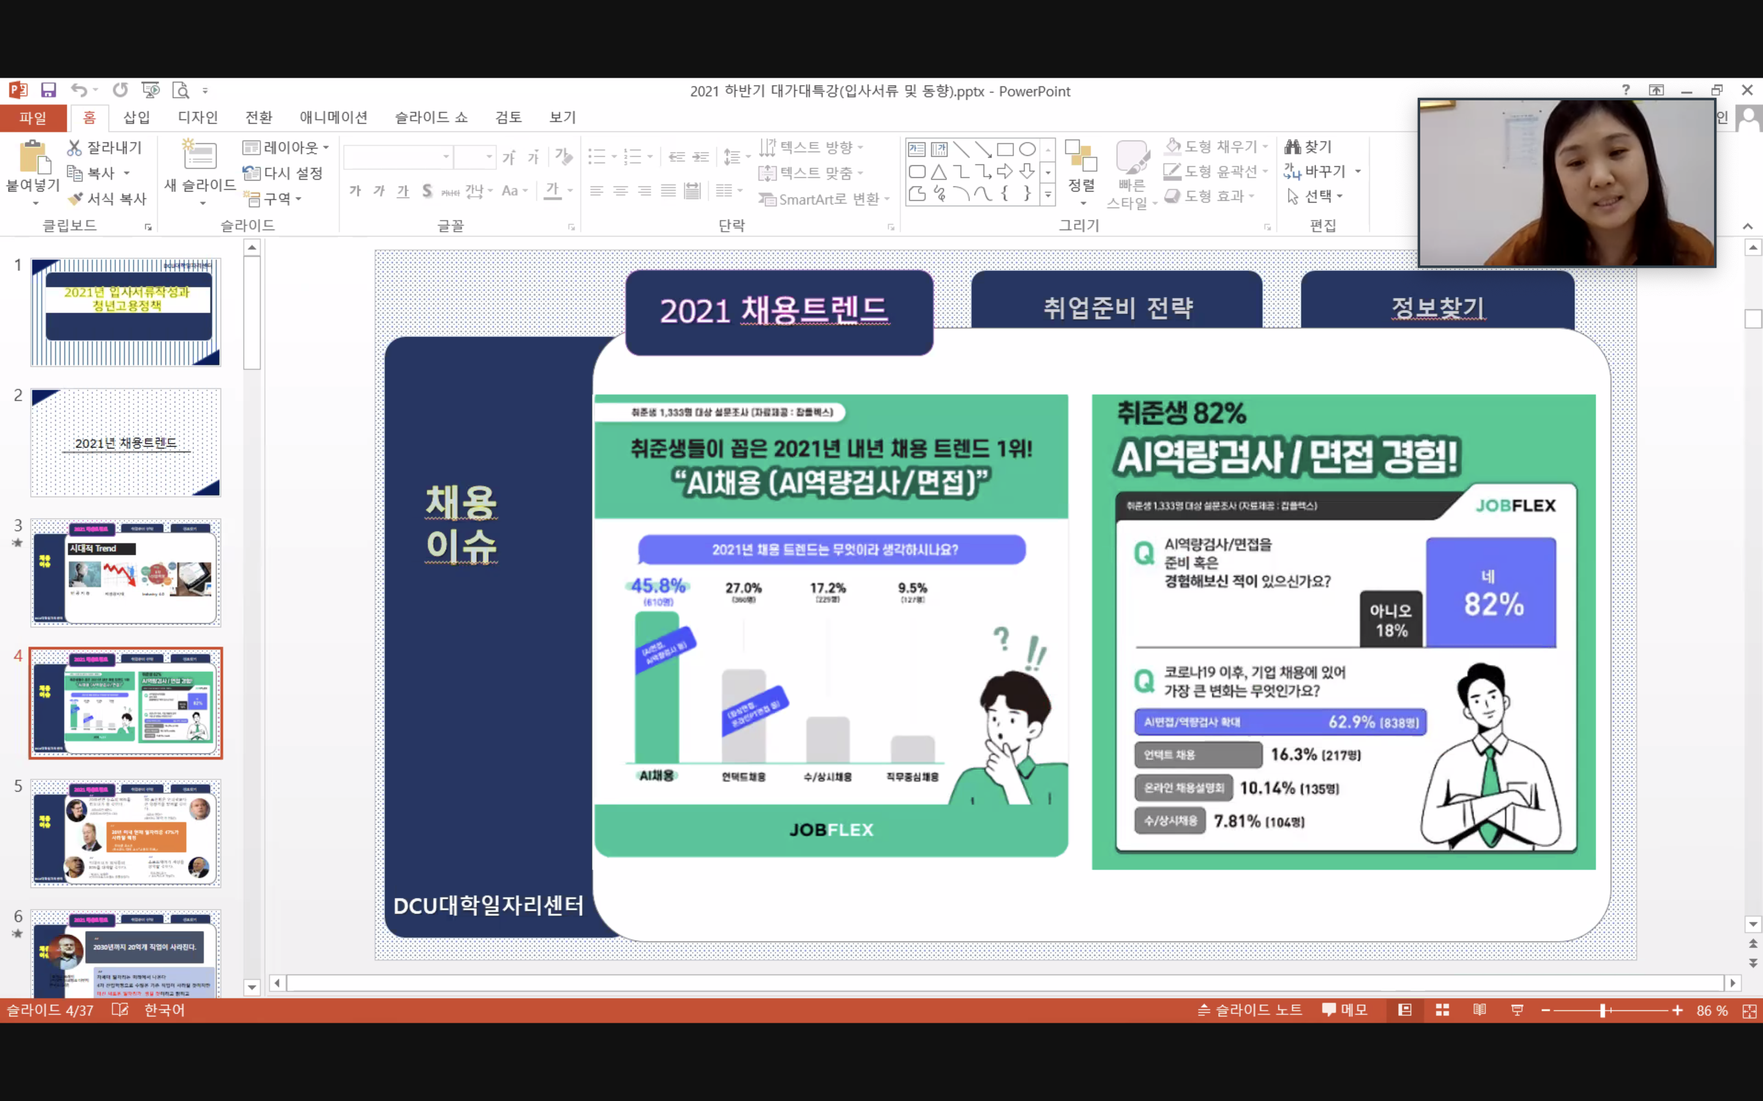This screenshot has height=1101, width=1763.
Task: Toggle bold formatting button
Action: [355, 191]
